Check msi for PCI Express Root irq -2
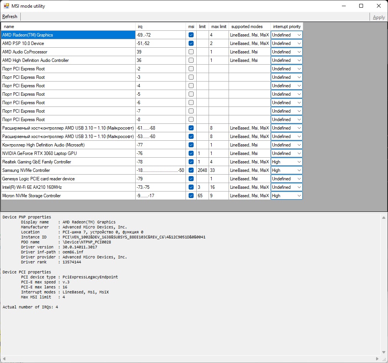The image size is (388, 363). [191, 68]
